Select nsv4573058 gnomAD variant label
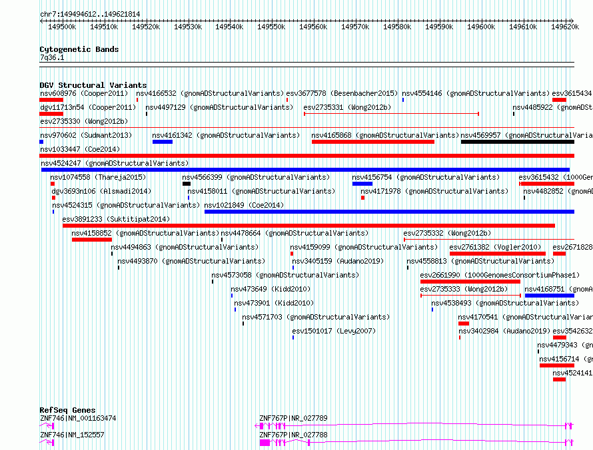 [x=285, y=275]
